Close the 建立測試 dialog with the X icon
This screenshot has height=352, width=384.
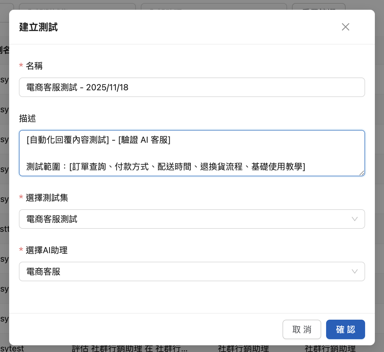point(345,27)
